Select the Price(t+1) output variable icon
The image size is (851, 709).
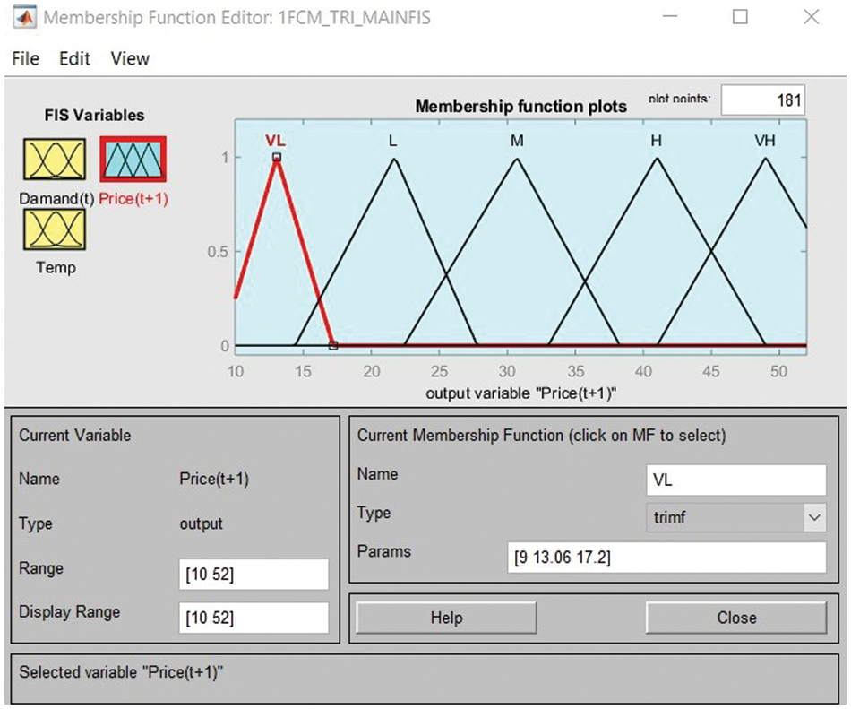(x=133, y=160)
